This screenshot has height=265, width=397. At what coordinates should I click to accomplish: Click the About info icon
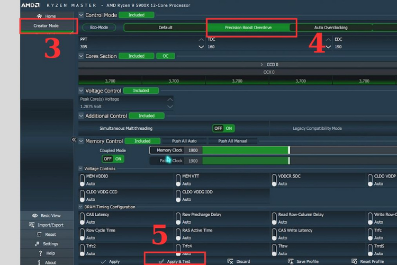pos(39,262)
